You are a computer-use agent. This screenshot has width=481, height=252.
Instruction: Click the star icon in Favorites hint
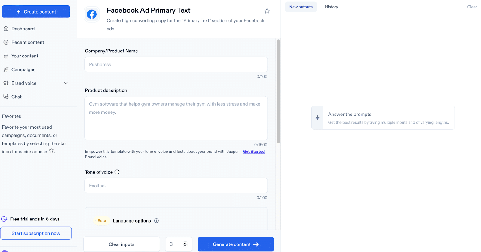pyautogui.click(x=51, y=151)
